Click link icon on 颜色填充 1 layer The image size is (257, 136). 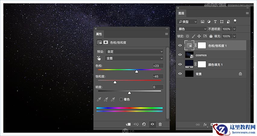tap(195, 64)
